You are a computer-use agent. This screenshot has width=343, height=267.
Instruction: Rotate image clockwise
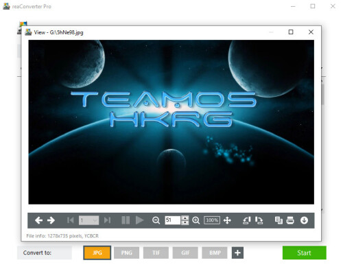click(x=259, y=220)
